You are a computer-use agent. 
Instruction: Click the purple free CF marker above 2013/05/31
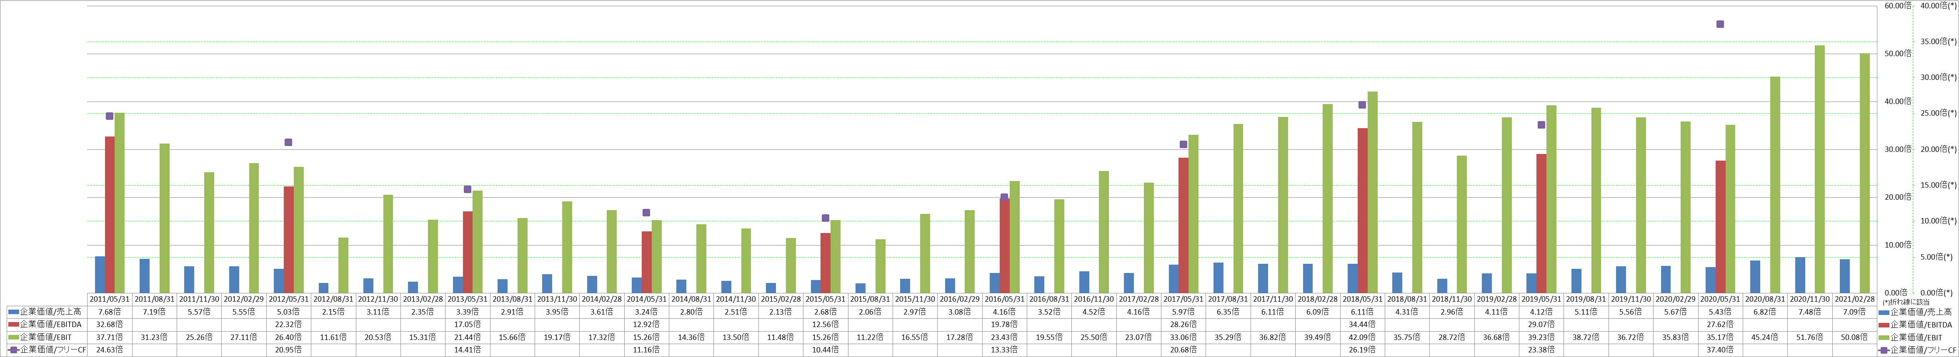[468, 189]
